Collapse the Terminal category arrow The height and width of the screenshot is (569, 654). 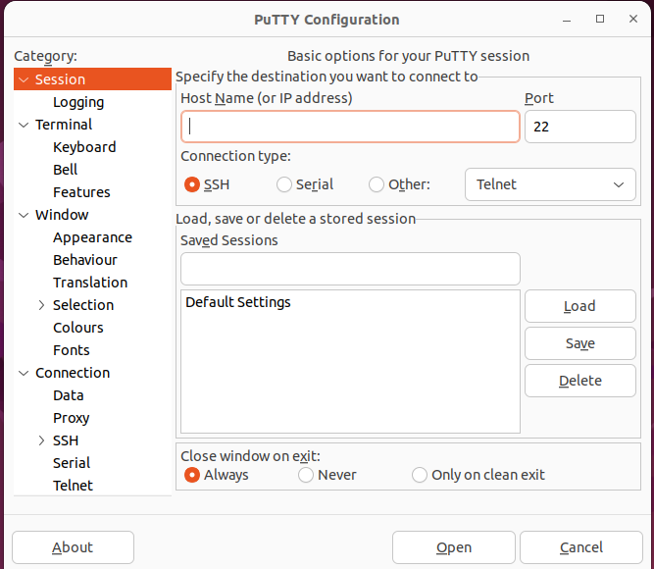(24, 125)
